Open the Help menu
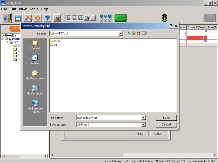The width and height of the screenshot is (218, 163). 44,9
